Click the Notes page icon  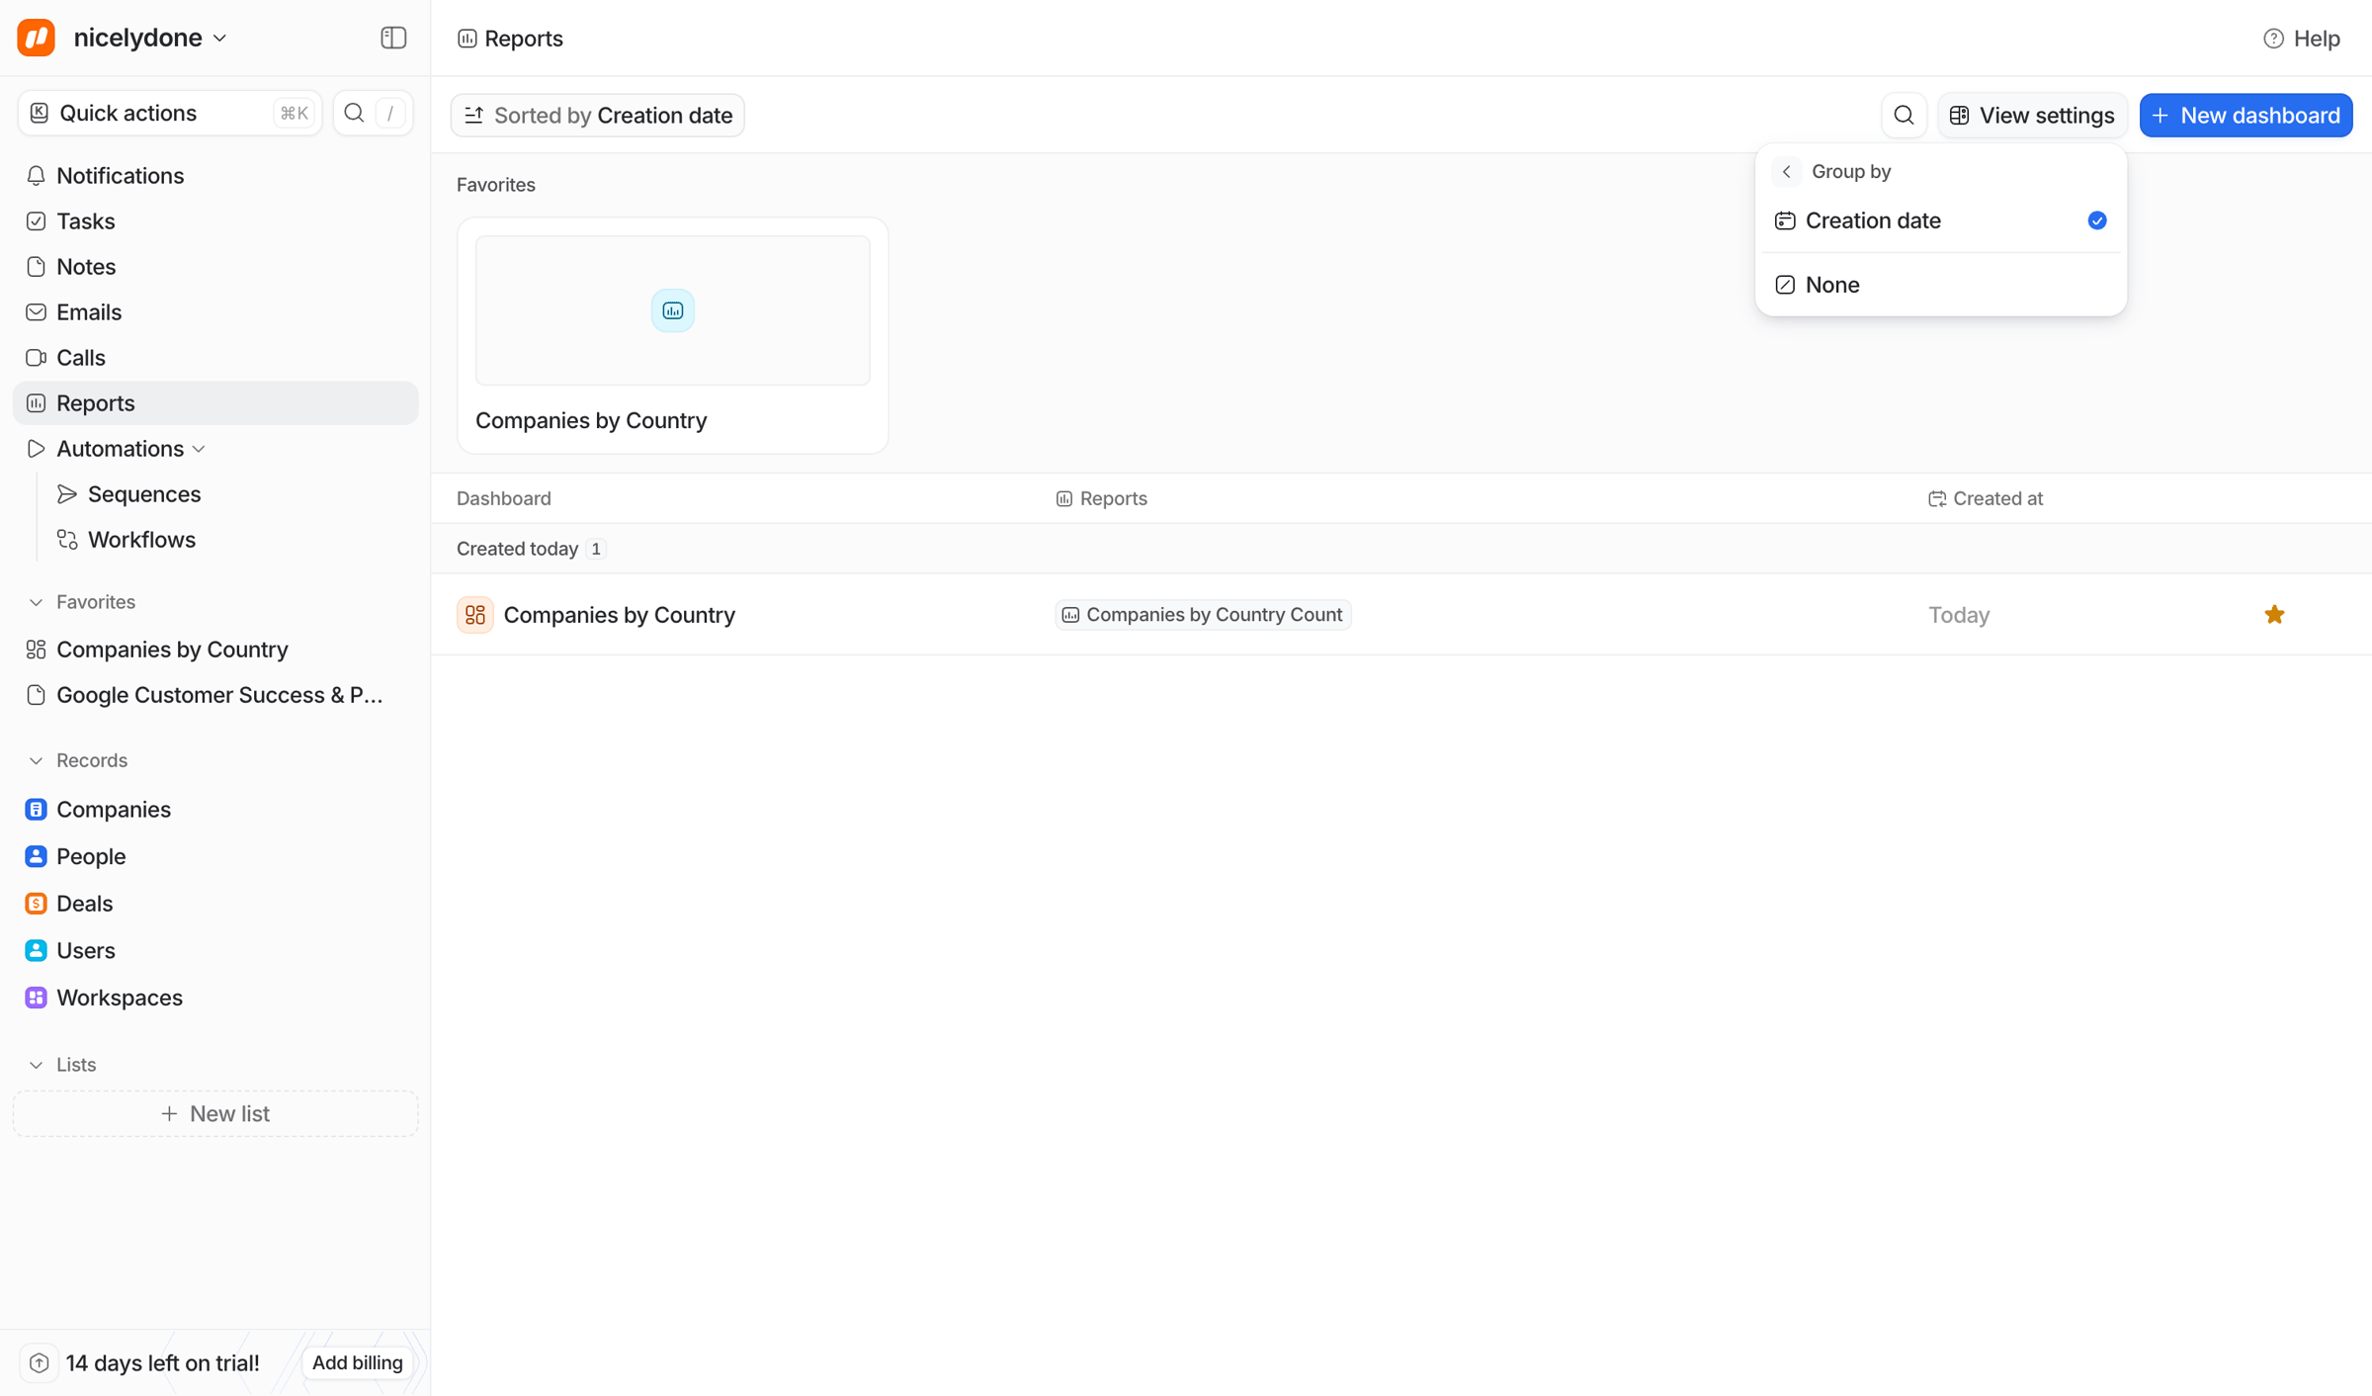[x=36, y=267]
